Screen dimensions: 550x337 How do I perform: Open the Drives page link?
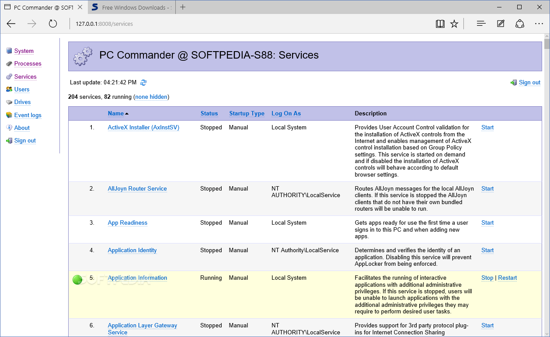pos(22,102)
